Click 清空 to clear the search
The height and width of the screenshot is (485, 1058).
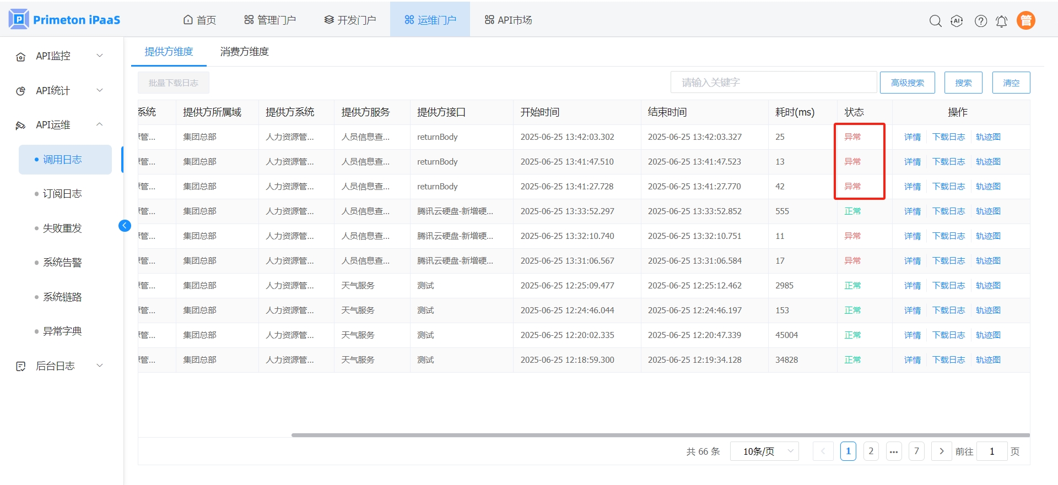[1011, 83]
